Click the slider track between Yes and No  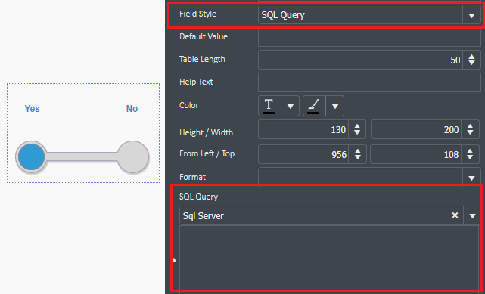82,156
